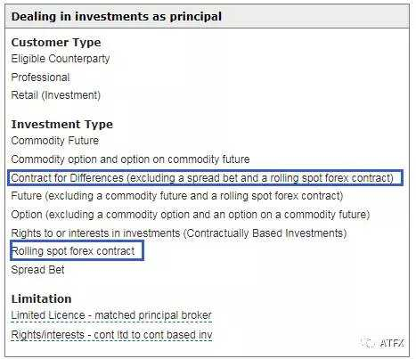Viewport: 416px width, 359px height.
Task: Click the Limitation heading
Action: (41, 298)
